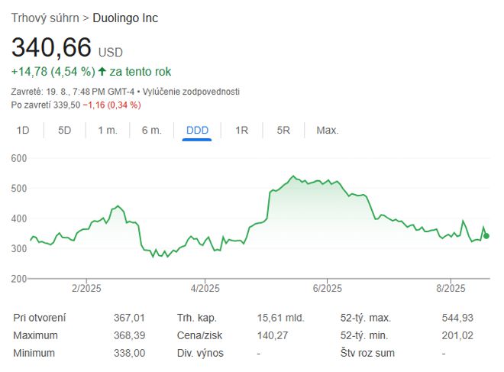Screen dimensions: 504x372
Task: Click the green up arrow beside za tento rok
Action: 102,71
